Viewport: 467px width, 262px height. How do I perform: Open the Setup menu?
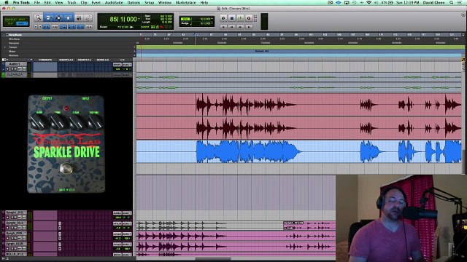(x=149, y=2)
